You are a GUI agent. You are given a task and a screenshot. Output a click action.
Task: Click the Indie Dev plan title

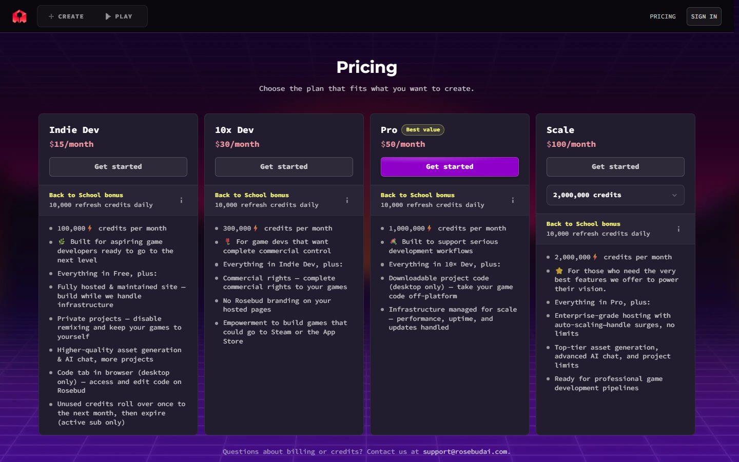coord(74,130)
